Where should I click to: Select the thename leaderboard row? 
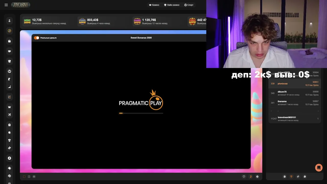click(x=295, y=103)
